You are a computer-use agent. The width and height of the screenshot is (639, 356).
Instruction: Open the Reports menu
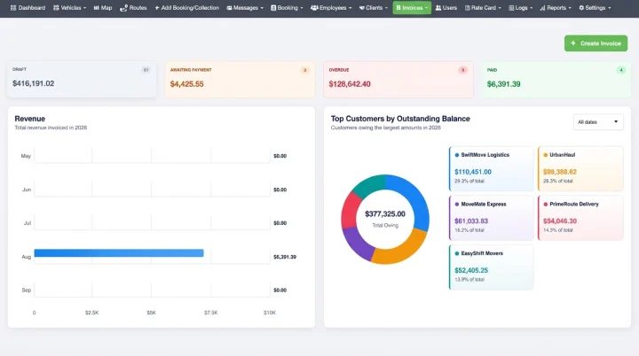556,8
